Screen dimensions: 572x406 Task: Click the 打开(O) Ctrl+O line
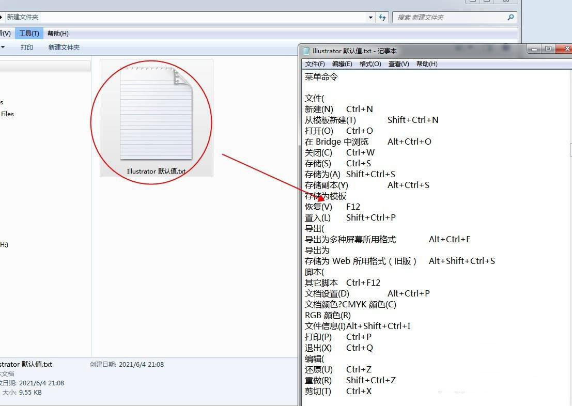click(x=339, y=131)
